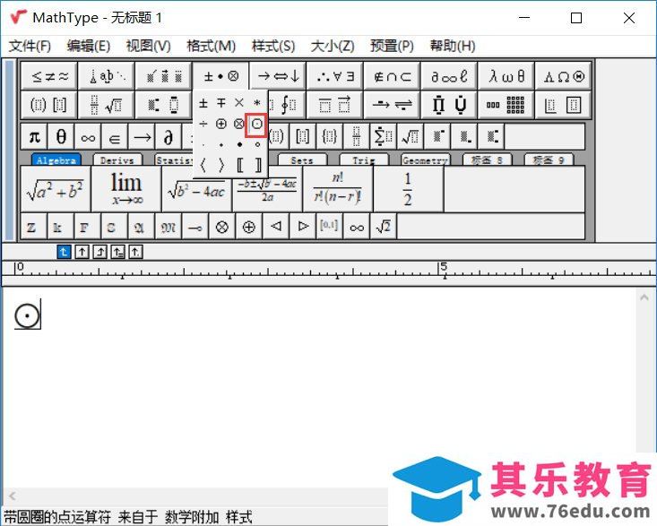Insert the asterisk operator from popup

[257, 103]
